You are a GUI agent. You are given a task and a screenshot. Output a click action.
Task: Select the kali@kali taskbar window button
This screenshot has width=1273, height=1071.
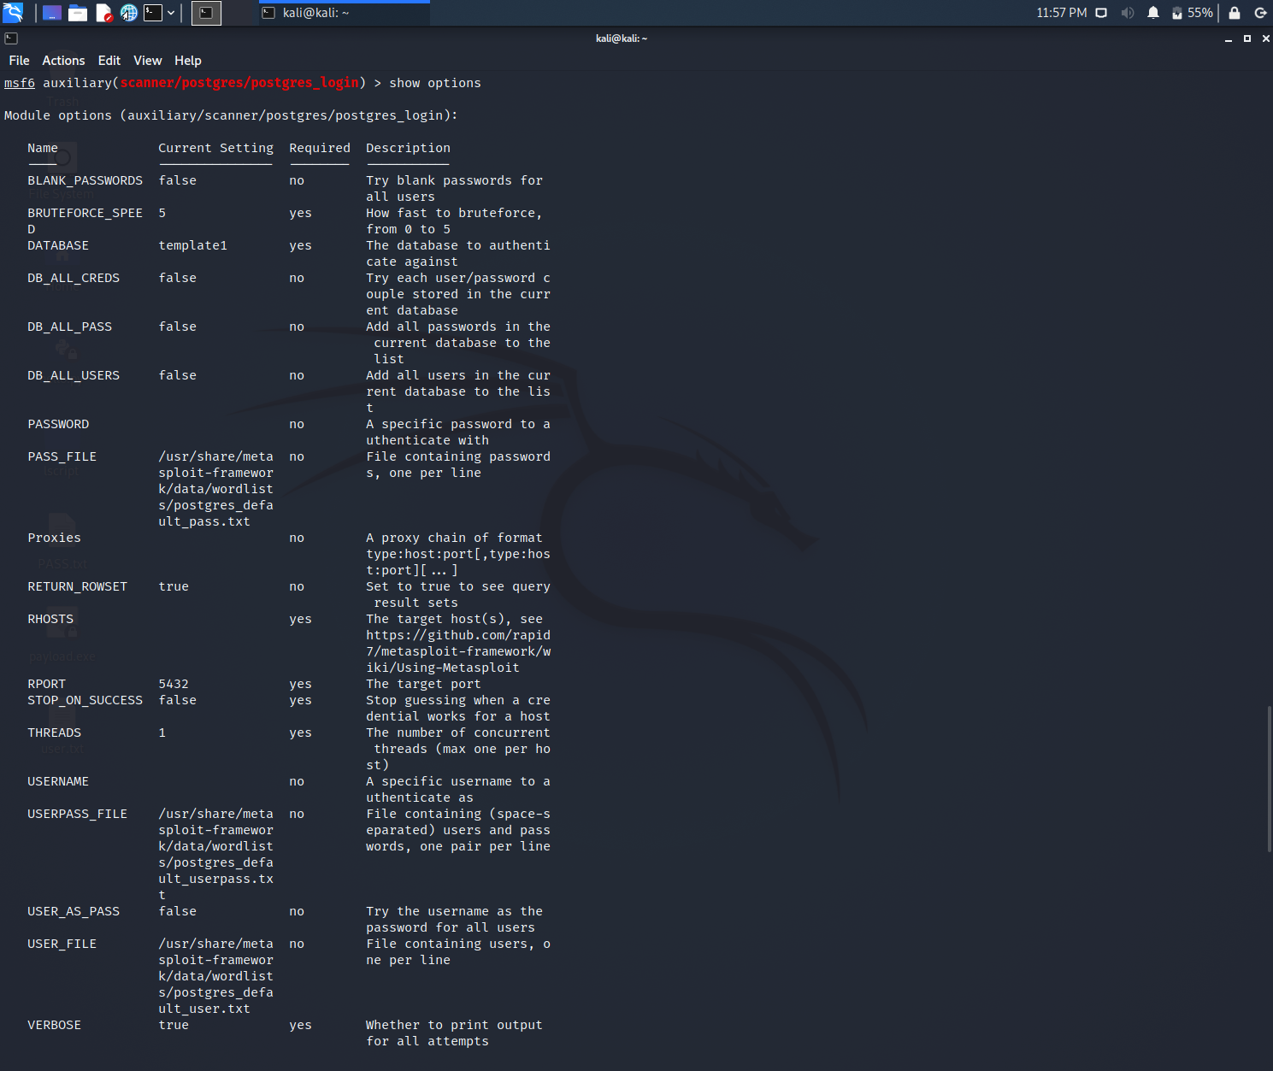(x=345, y=13)
